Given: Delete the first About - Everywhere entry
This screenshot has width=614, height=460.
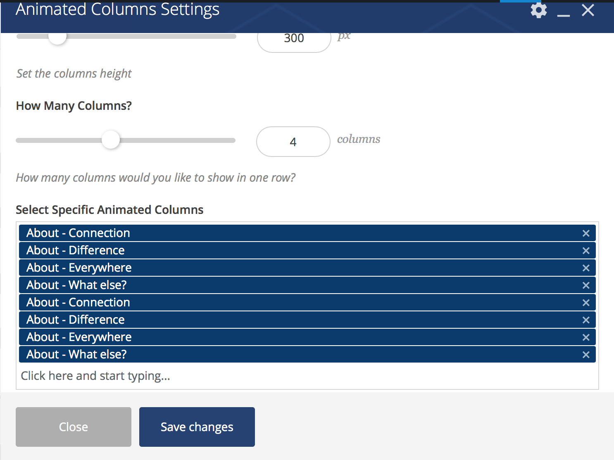Looking at the screenshot, I should pos(585,268).
